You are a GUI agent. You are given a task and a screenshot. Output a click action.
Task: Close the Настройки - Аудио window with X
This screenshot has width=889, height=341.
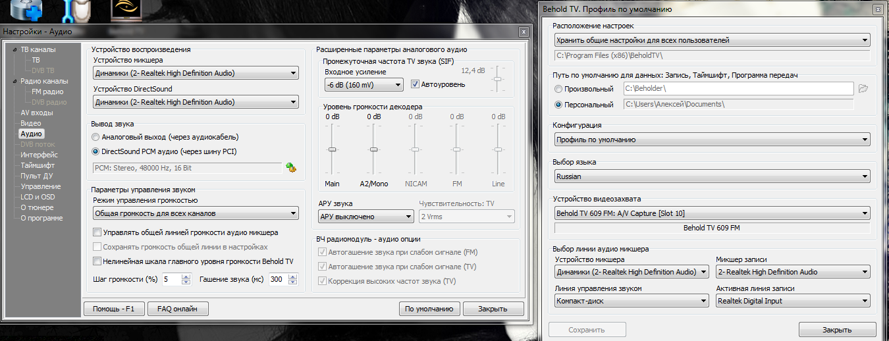pos(523,32)
